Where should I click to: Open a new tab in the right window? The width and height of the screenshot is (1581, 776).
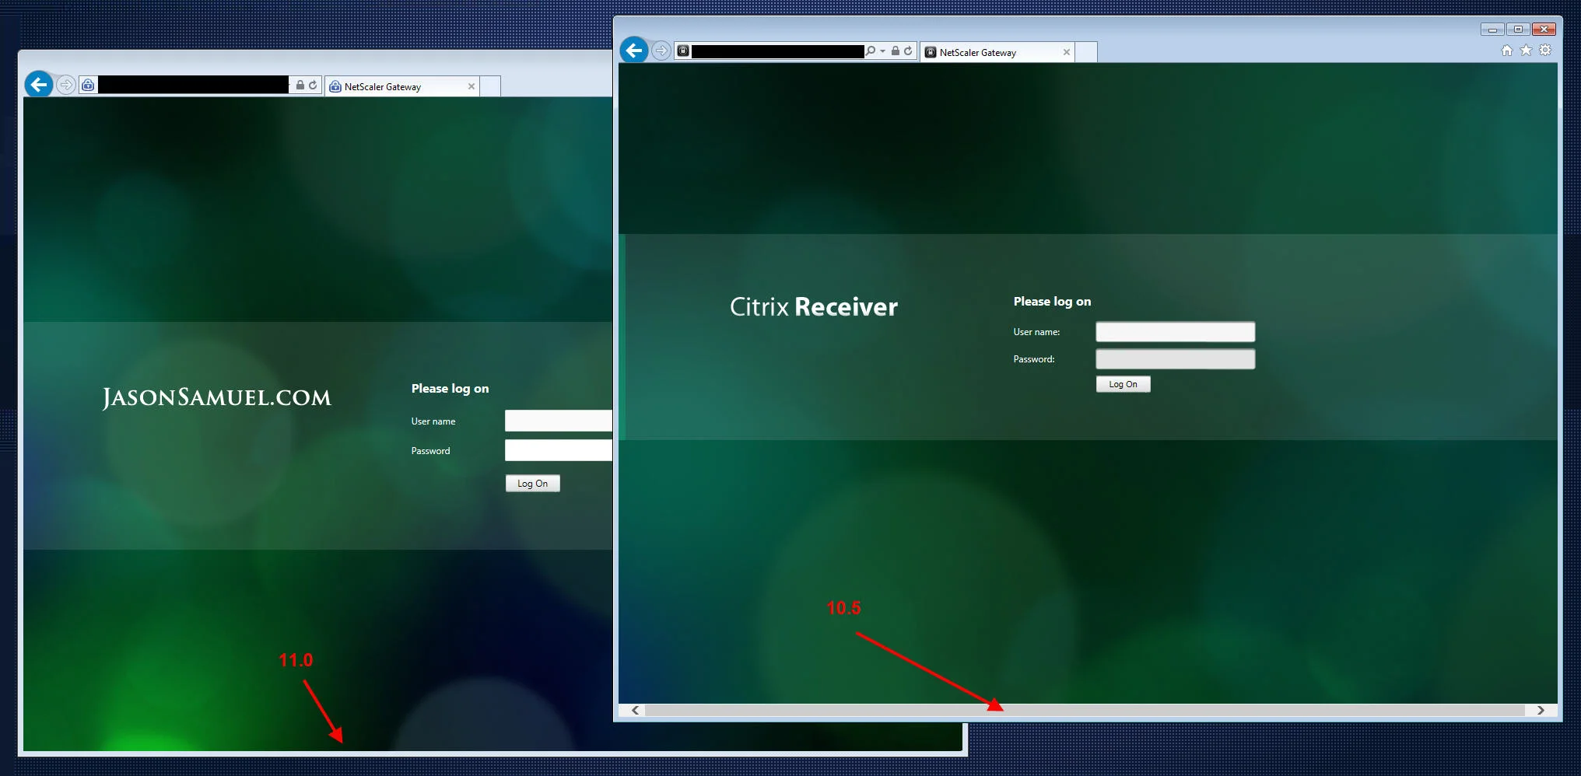tap(1086, 52)
